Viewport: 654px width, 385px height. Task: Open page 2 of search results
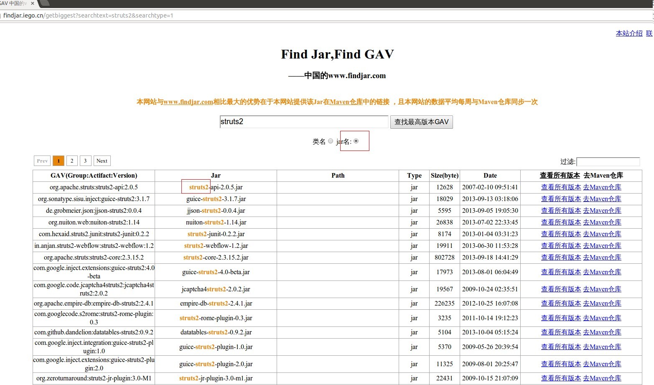pos(72,161)
